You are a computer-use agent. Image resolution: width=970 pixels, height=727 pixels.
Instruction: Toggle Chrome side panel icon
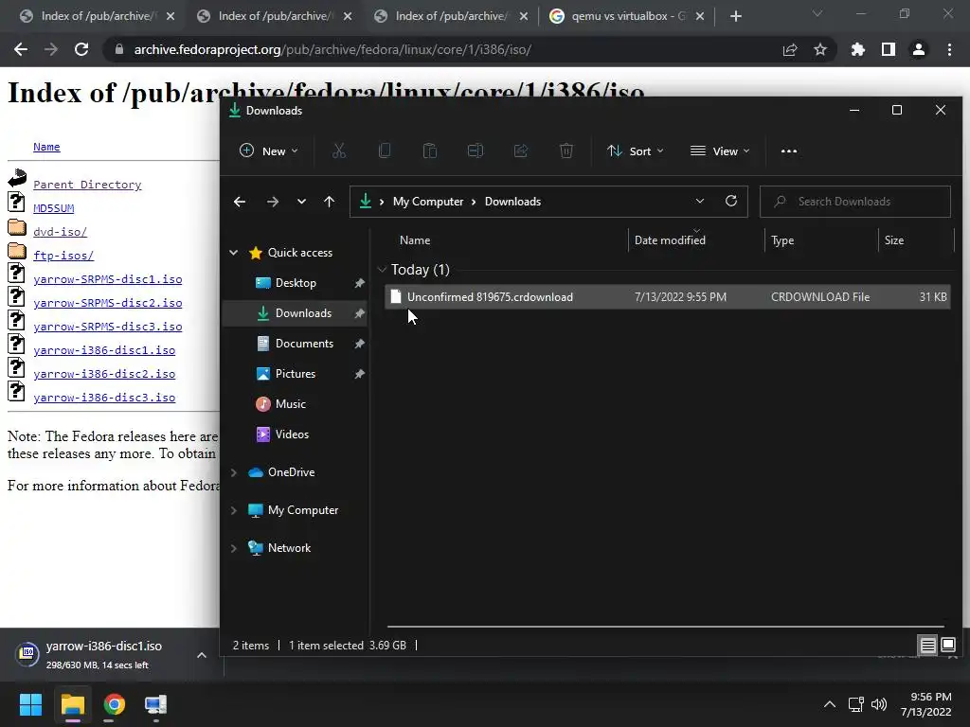pos(889,49)
